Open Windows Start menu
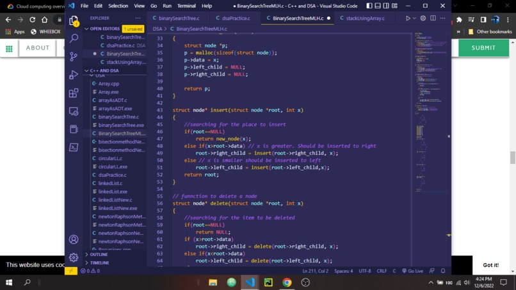 [x=9, y=282]
